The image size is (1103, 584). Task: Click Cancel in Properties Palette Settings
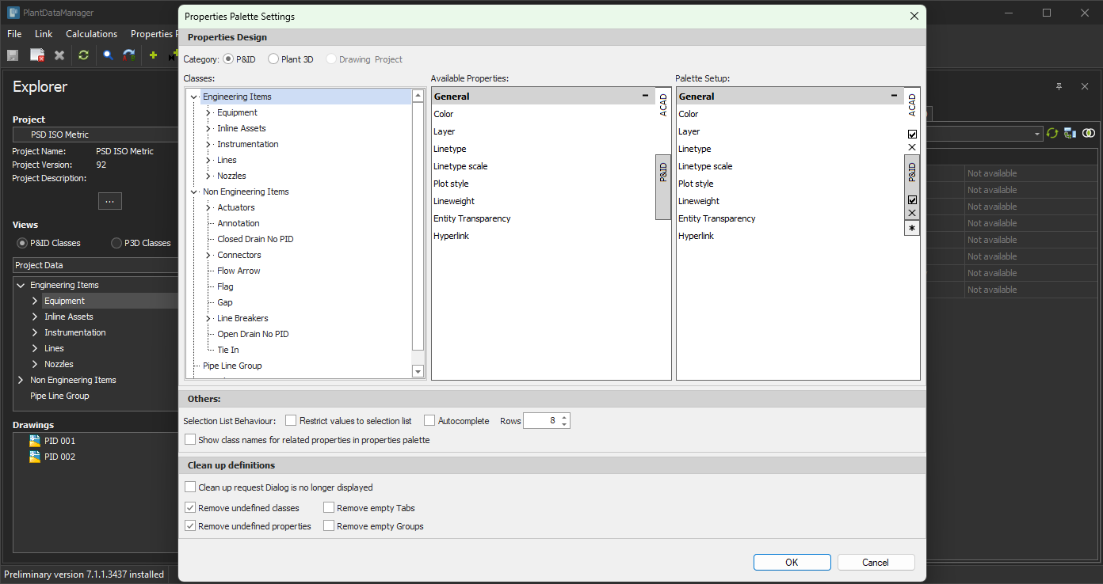tap(875, 562)
